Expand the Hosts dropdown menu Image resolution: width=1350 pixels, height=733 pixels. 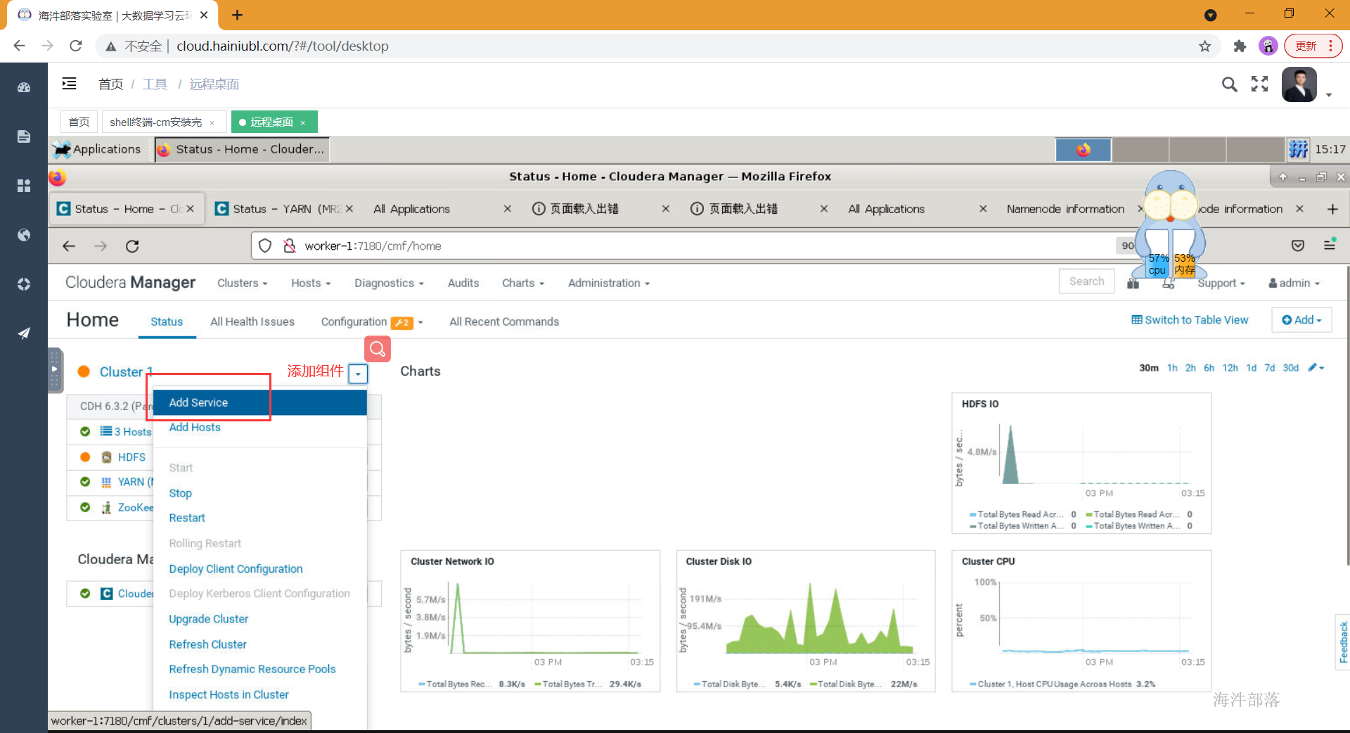[311, 283]
